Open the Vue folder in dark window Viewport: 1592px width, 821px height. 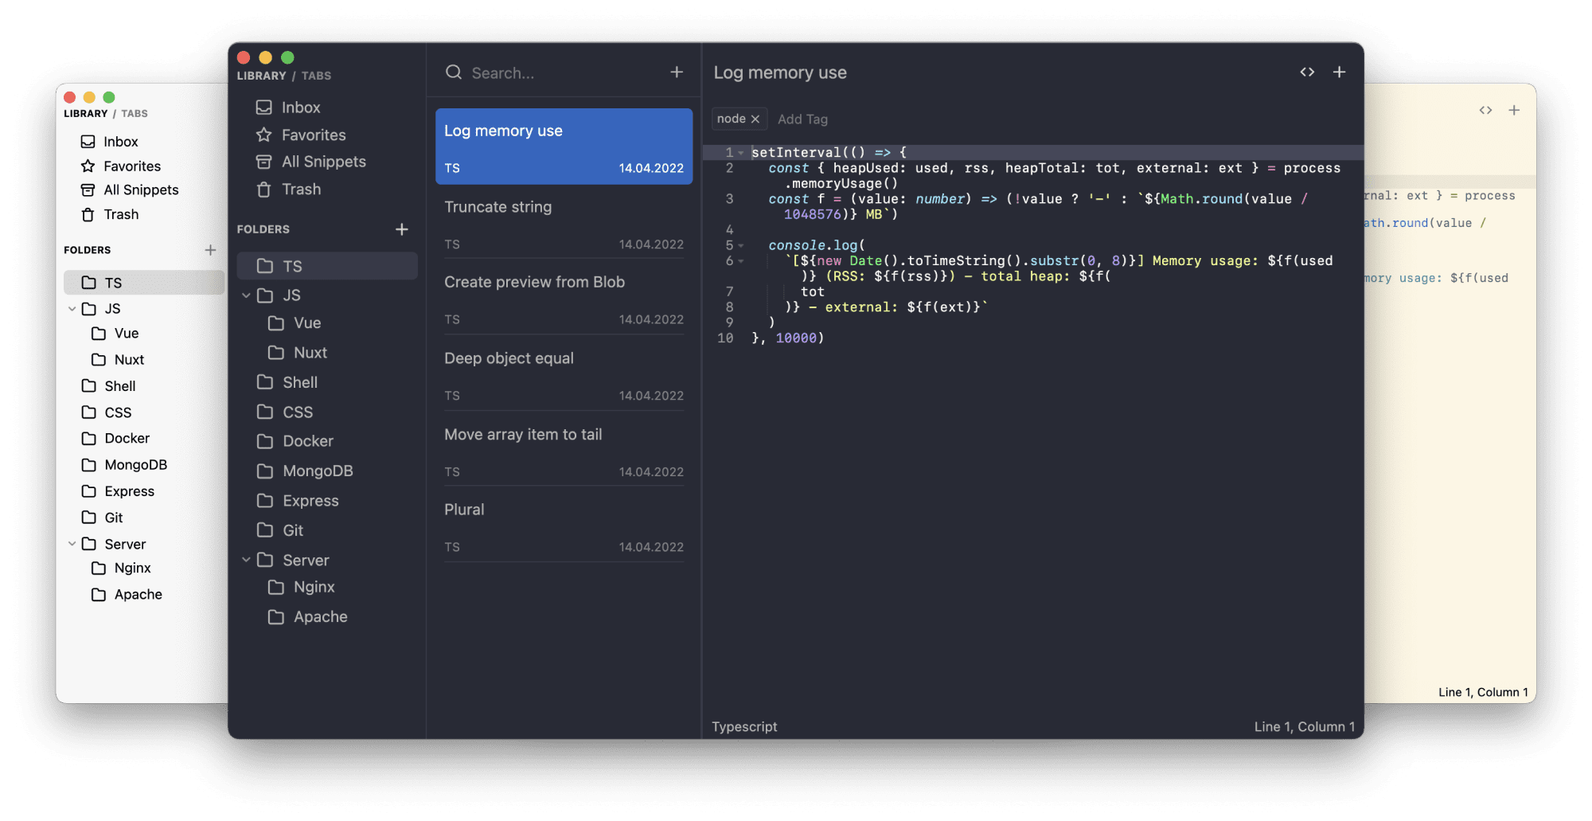click(295, 323)
